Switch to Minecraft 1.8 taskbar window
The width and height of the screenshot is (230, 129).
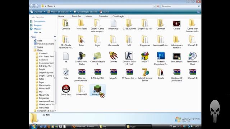click(85, 126)
